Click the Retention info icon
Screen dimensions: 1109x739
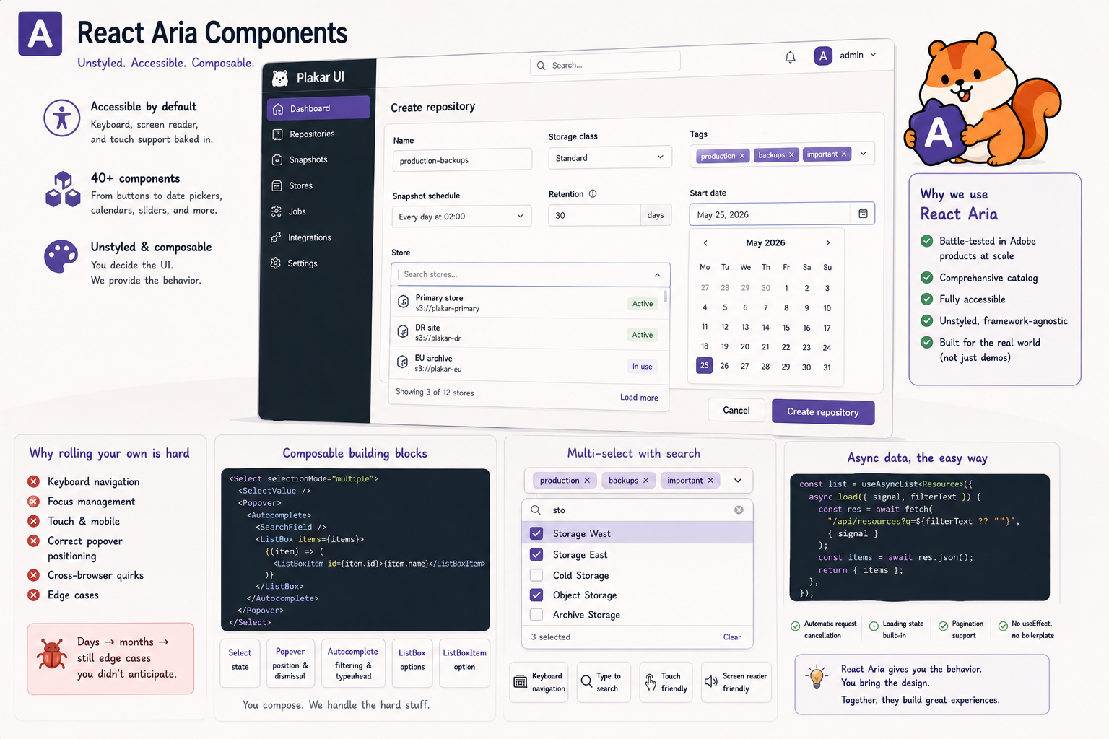593,194
